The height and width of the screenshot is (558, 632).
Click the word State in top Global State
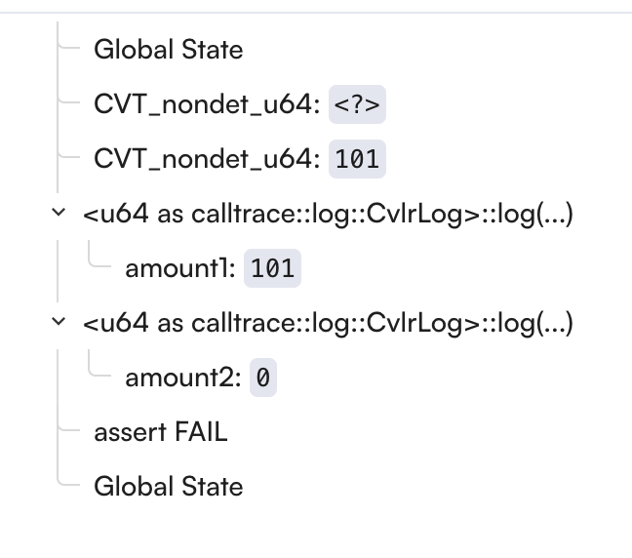click(210, 49)
